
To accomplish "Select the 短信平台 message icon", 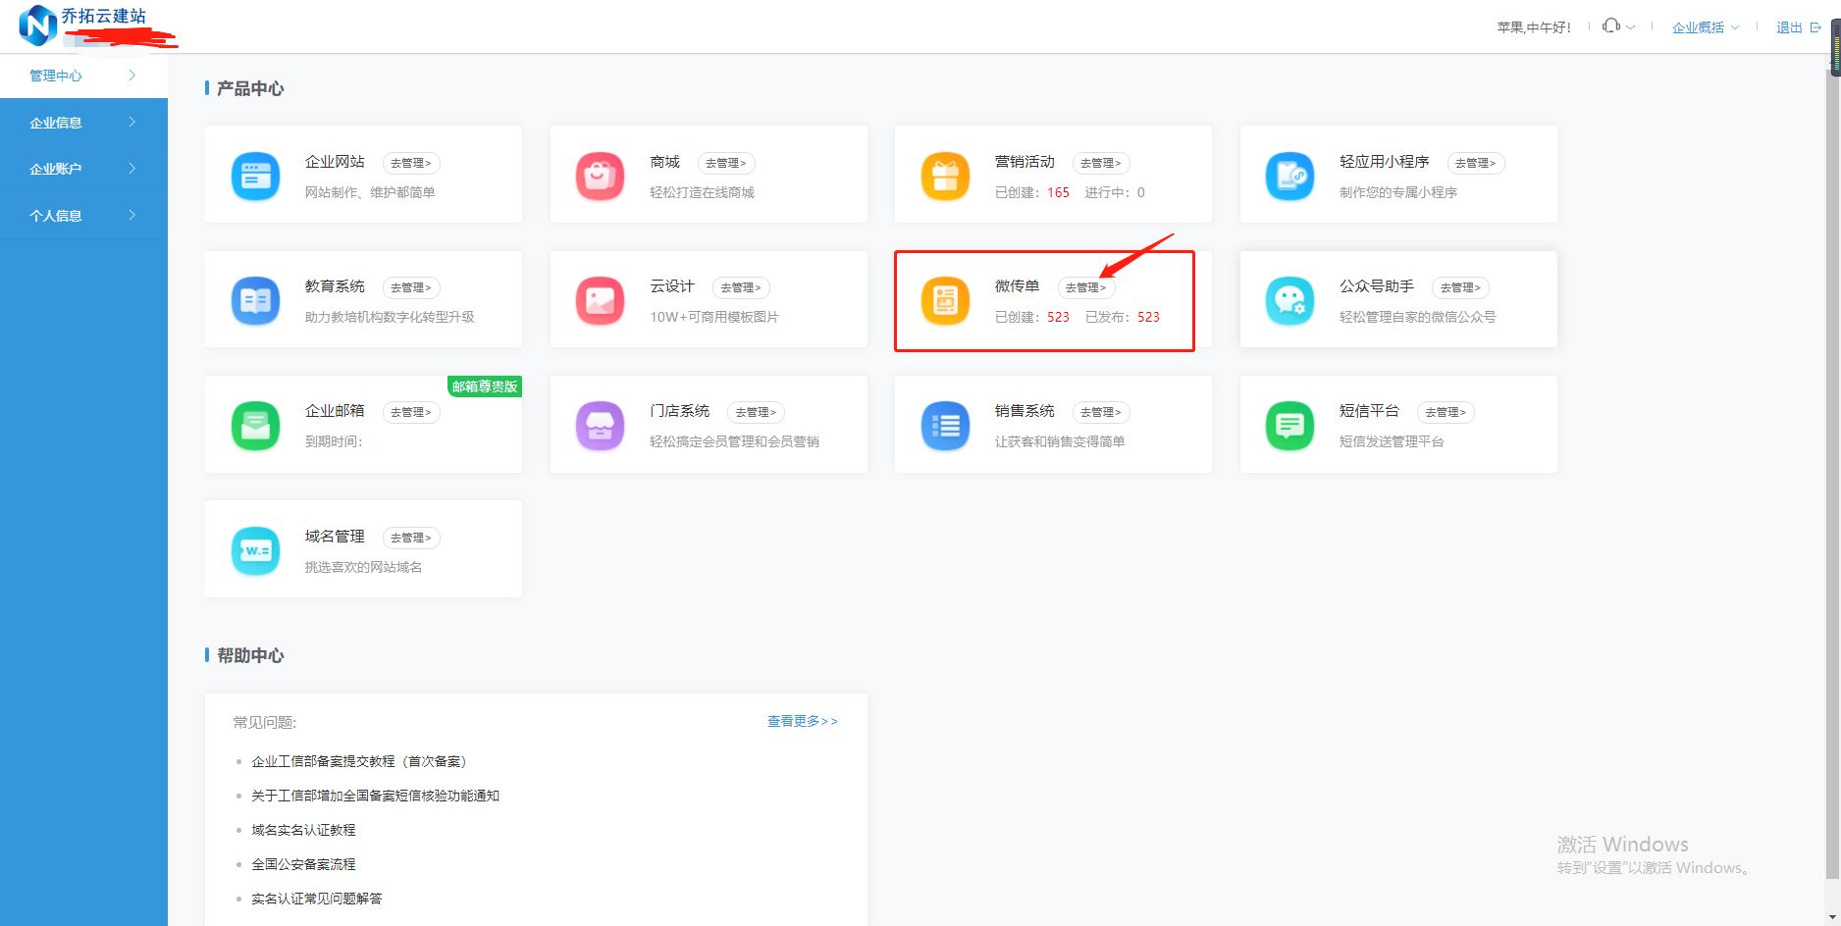I will point(1289,426).
